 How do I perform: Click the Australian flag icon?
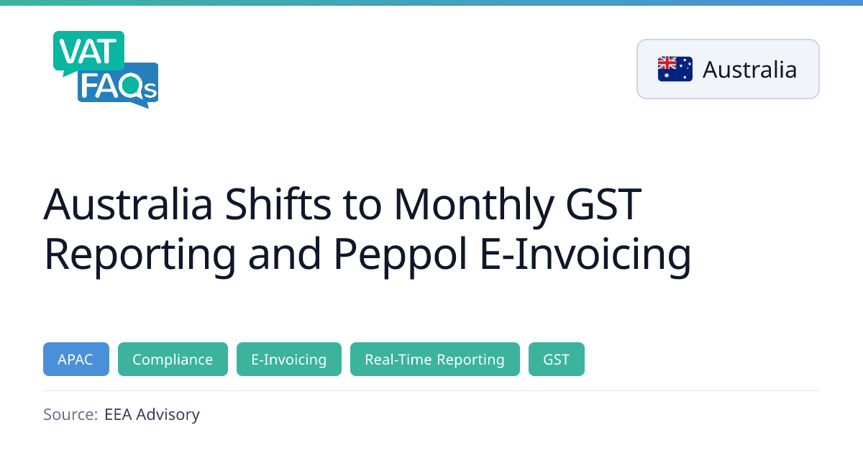click(675, 69)
